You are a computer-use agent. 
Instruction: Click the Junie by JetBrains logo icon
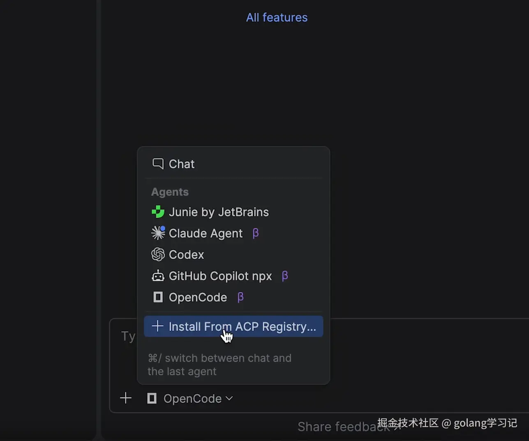pyautogui.click(x=158, y=212)
